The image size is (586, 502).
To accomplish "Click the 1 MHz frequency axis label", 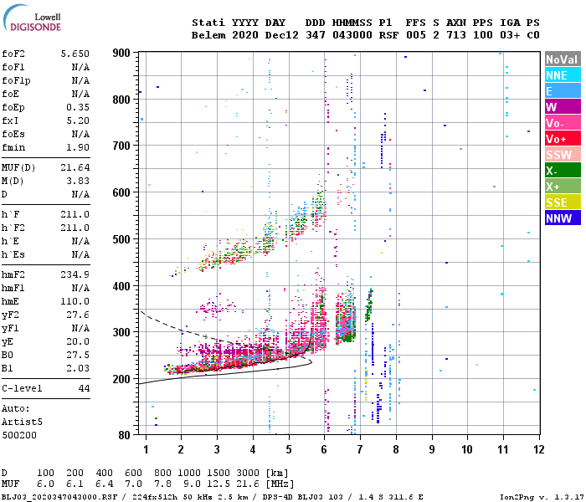I will (x=146, y=449).
